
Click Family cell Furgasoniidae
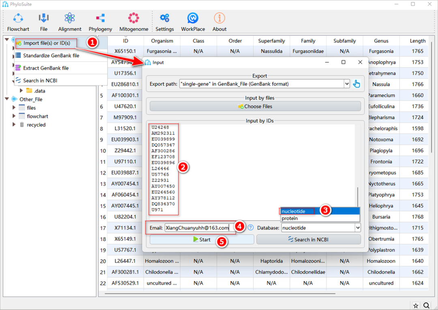(308, 51)
